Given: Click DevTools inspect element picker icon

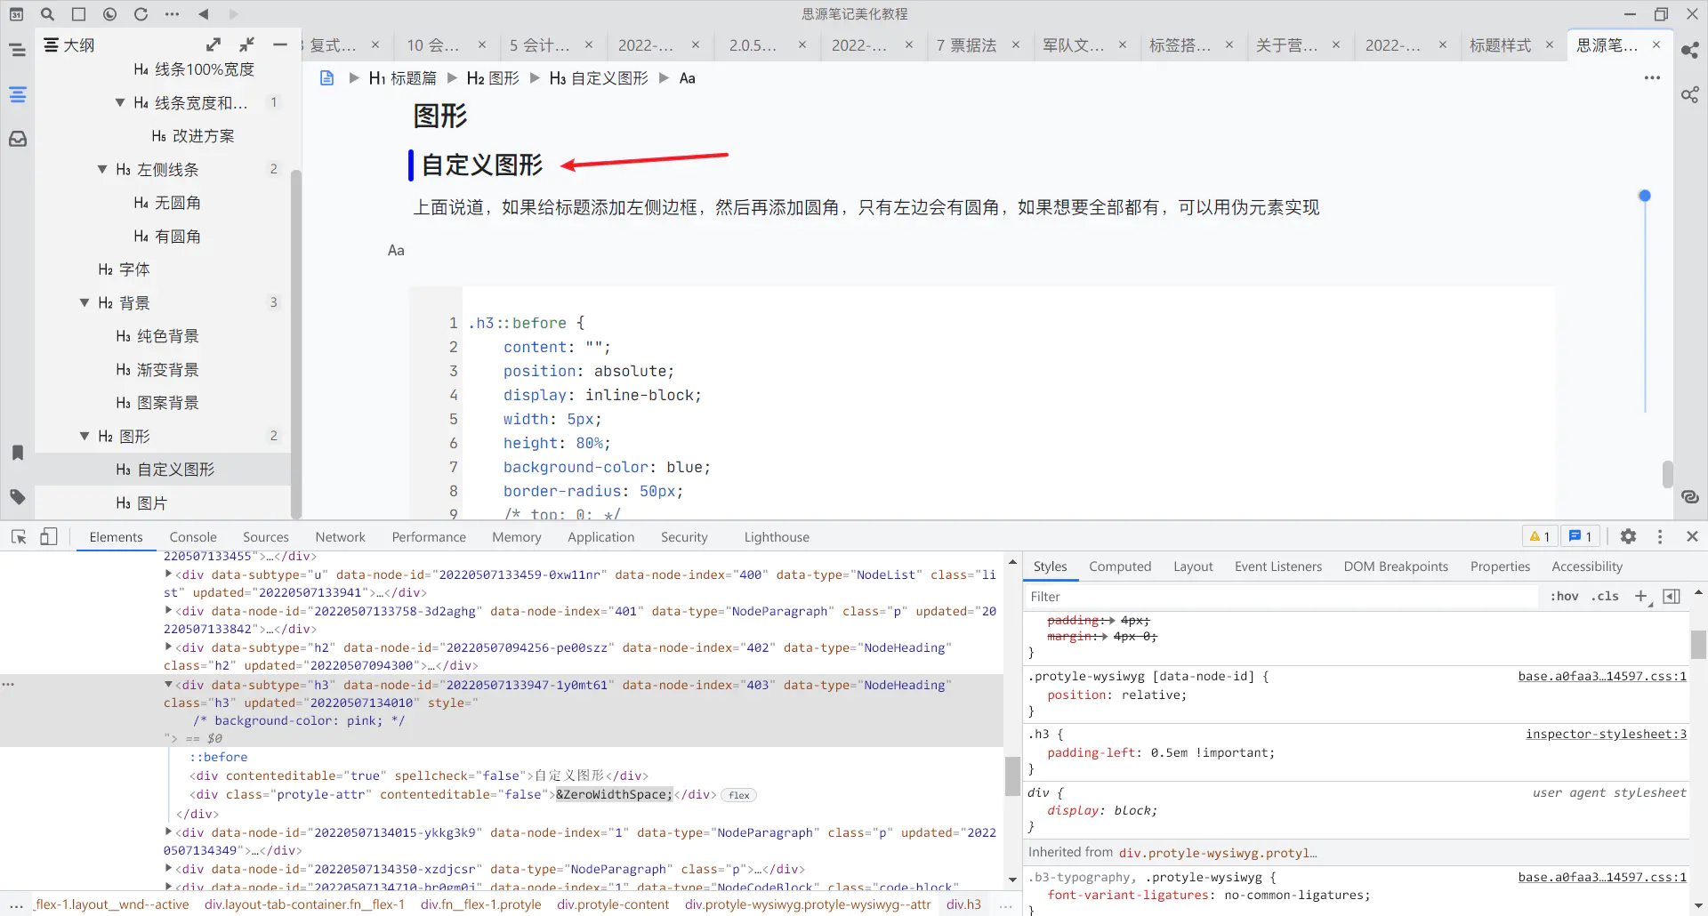Looking at the screenshot, I should click(x=19, y=537).
